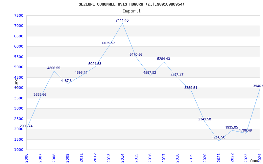The height and width of the screenshot is (164, 263).
Task: Click the 2008 x-axis year label
Action: (54, 158)
